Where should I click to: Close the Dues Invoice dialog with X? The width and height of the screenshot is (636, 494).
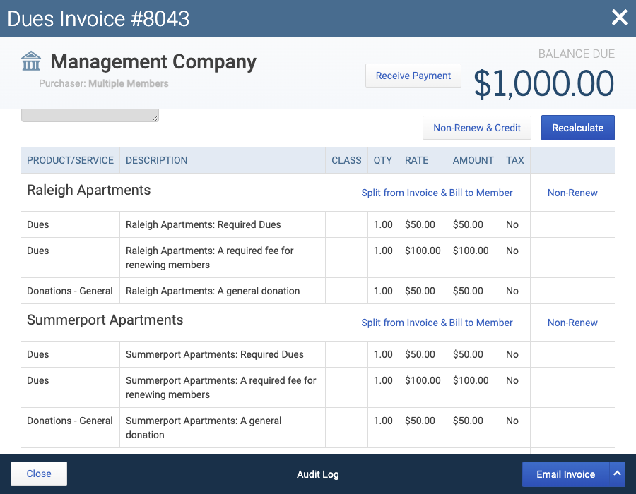619,18
